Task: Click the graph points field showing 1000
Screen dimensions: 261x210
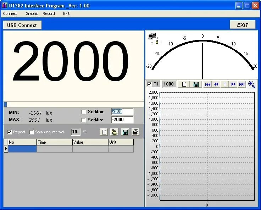Action: point(169,84)
